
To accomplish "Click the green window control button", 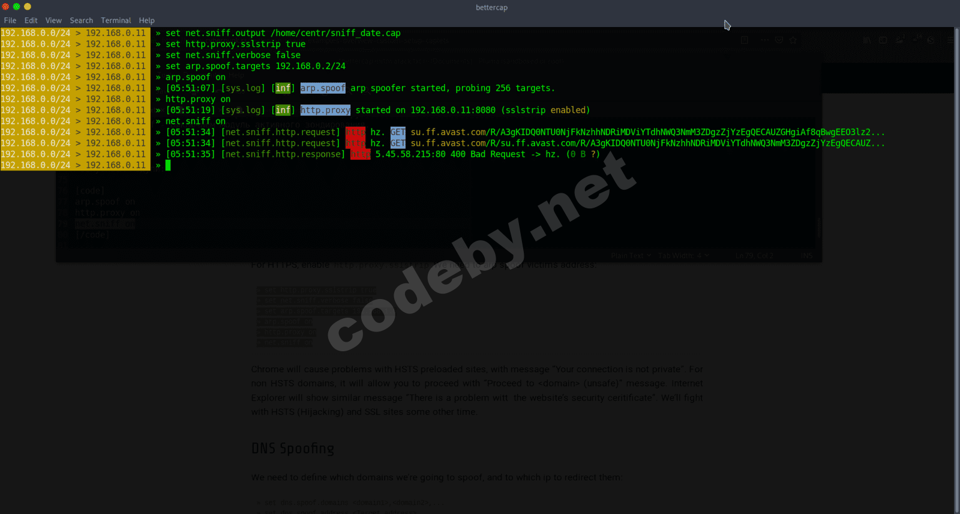I will click(x=17, y=7).
